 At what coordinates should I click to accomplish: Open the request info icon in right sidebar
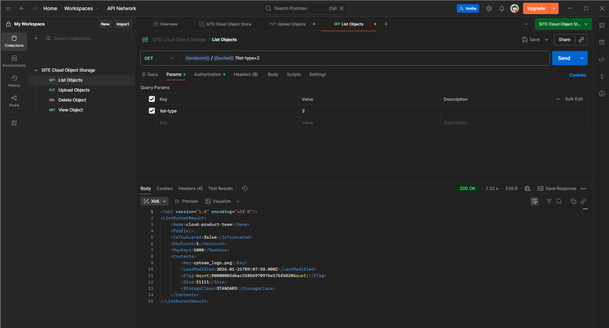pos(602,94)
